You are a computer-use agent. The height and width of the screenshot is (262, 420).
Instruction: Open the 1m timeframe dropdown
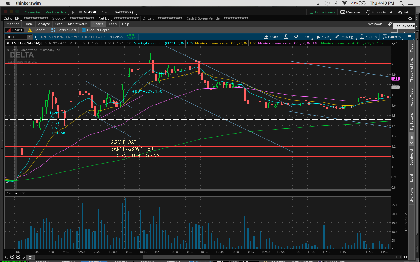tap(307, 37)
